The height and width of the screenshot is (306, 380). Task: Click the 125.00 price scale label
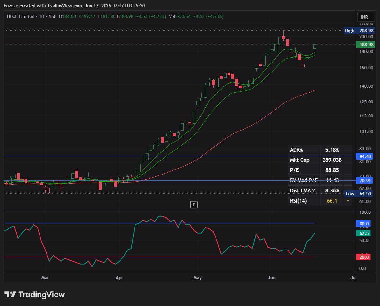(x=366, y=102)
